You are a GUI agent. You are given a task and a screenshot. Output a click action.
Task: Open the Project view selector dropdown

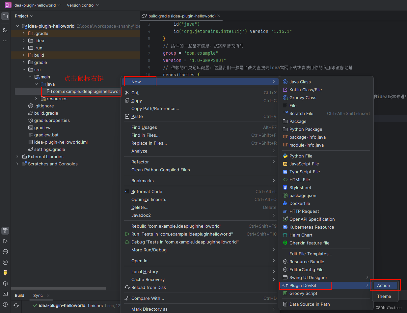click(24, 16)
